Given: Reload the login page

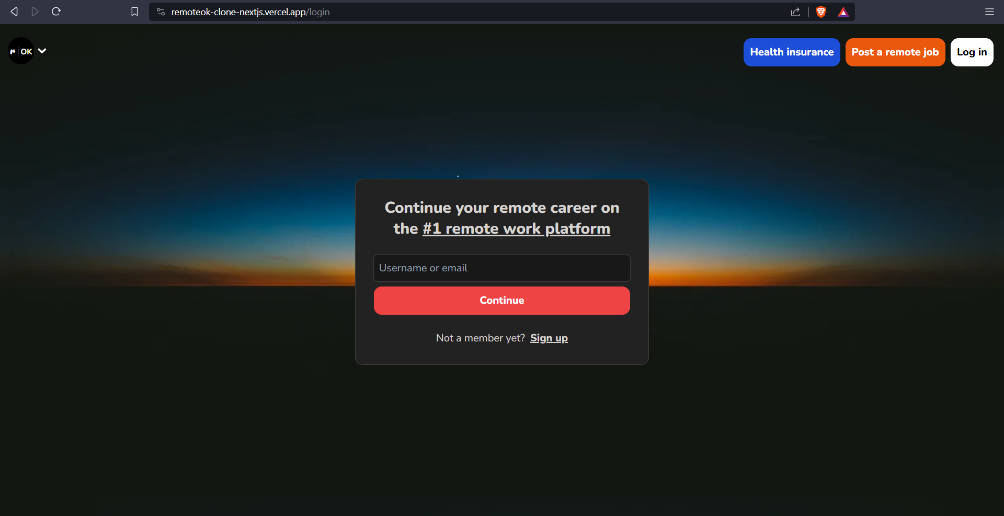Looking at the screenshot, I should coord(56,12).
